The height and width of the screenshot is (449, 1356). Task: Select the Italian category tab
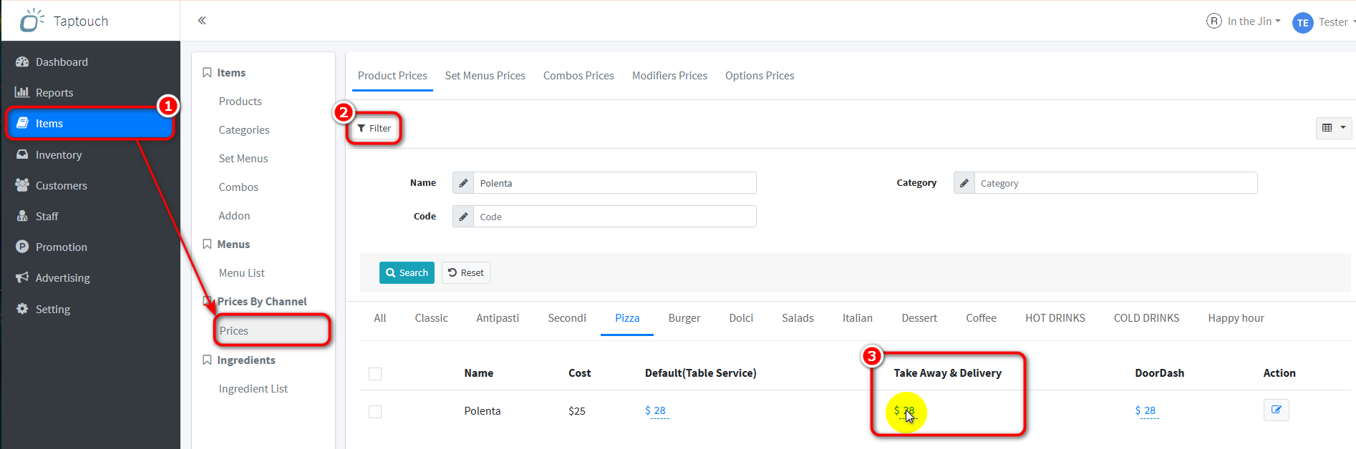tap(858, 318)
